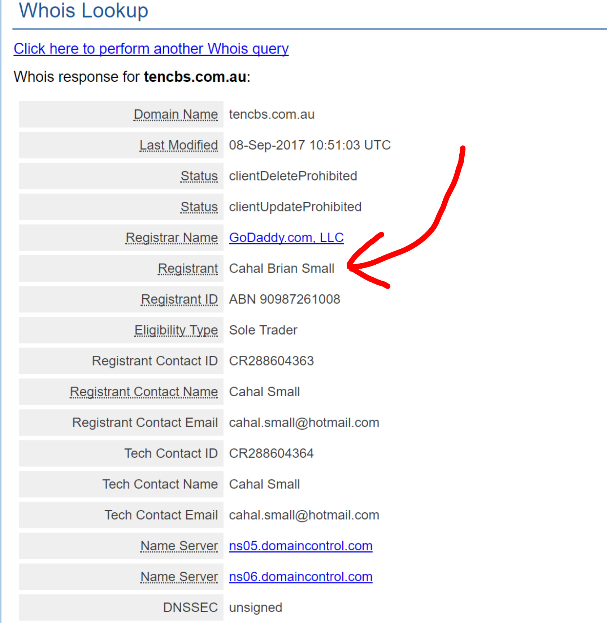
Task: Click the ABN 90987261008 value
Action: pos(285,299)
